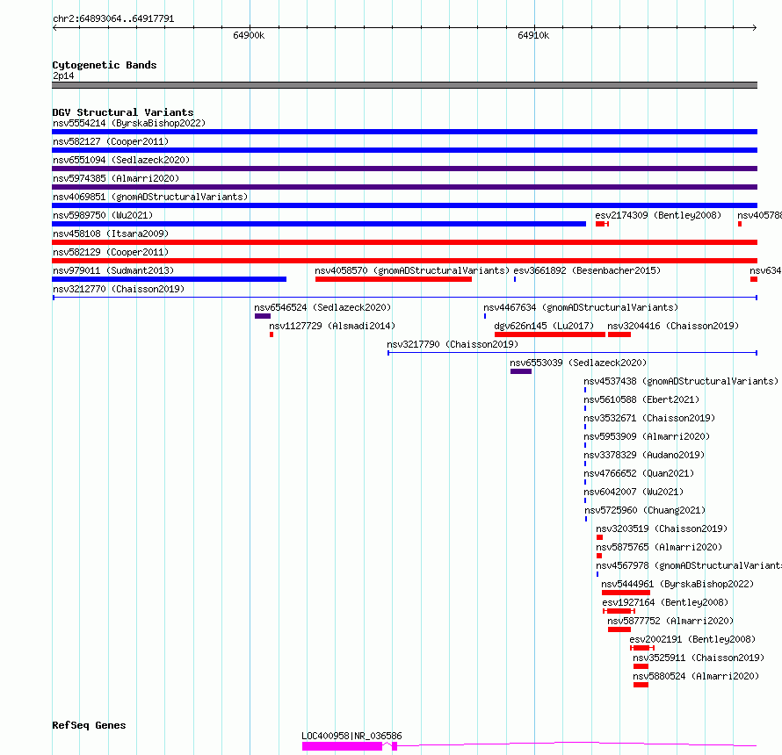Select the nsv582127 (Cooper2011) blue variant bar
The height and width of the screenshot is (755, 782).
(404, 150)
